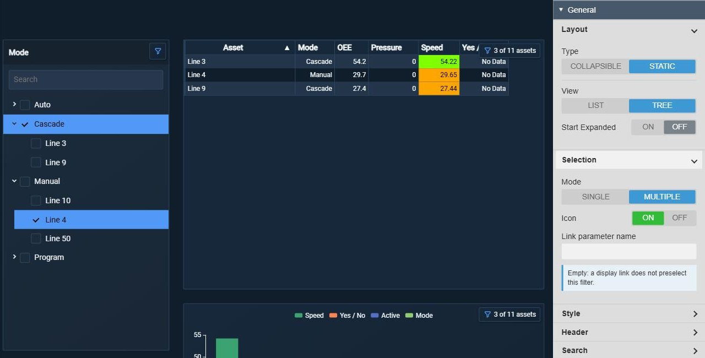Toggle the Manual group checkbox
Viewport: 705px width, 358px height.
(25, 181)
